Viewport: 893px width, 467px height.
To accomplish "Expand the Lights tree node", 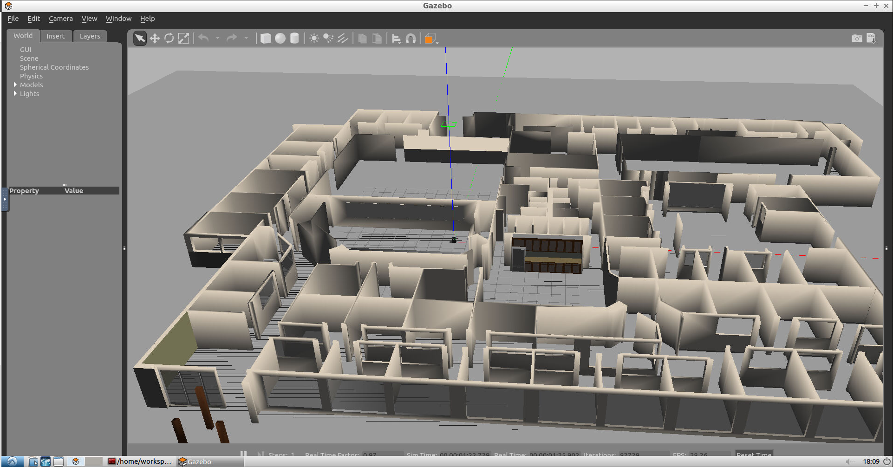I will point(15,93).
